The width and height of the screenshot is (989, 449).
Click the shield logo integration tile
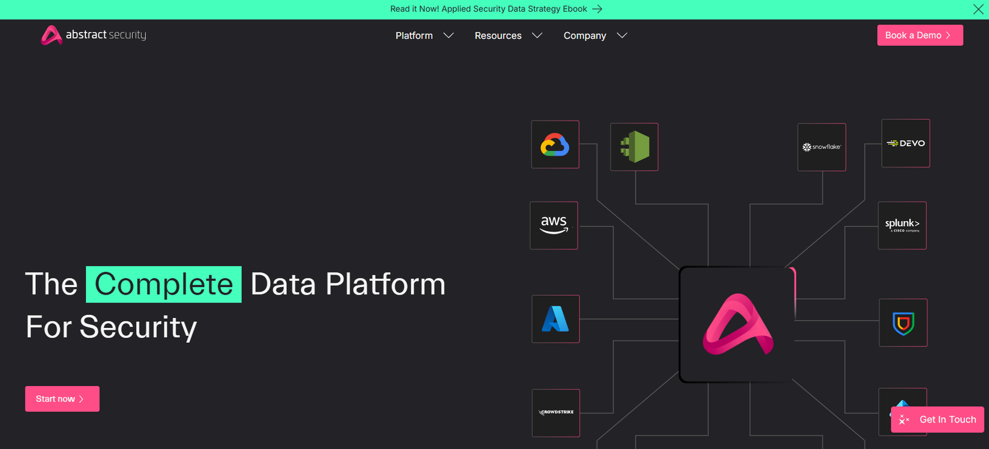click(903, 323)
